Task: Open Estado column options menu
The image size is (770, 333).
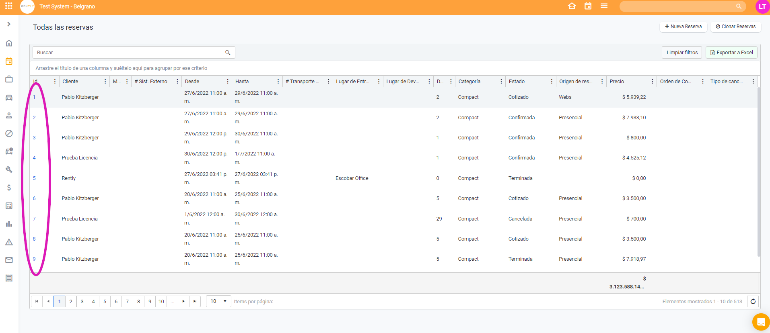Action: click(552, 82)
